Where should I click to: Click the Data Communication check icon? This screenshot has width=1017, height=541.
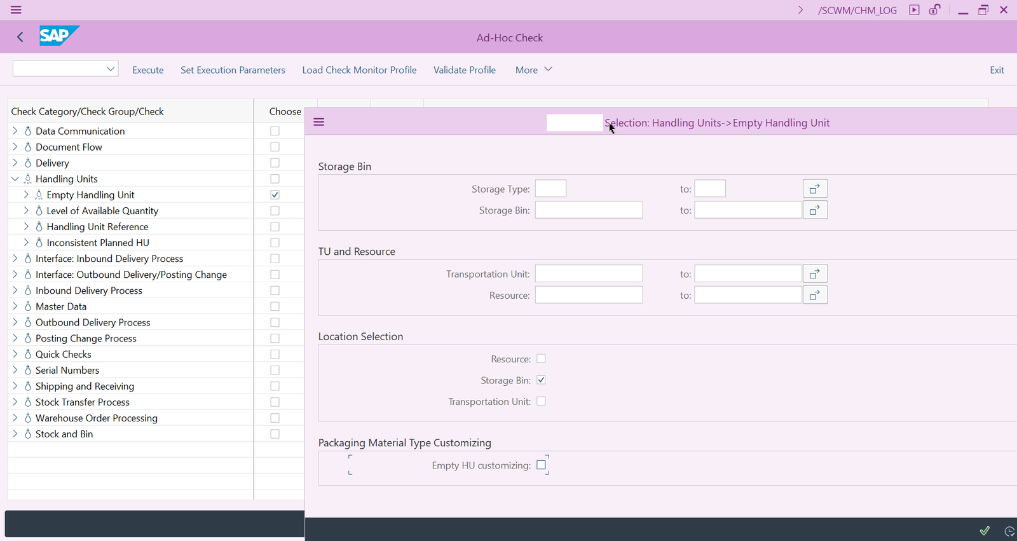point(28,131)
